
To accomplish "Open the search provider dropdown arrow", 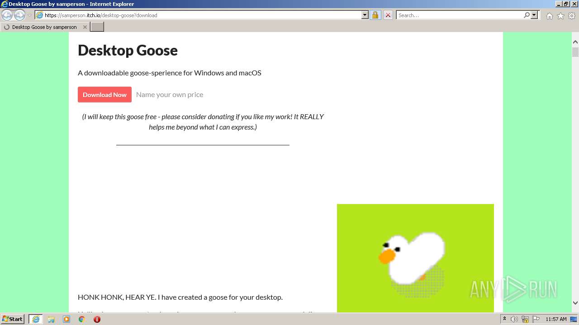I will point(535,15).
